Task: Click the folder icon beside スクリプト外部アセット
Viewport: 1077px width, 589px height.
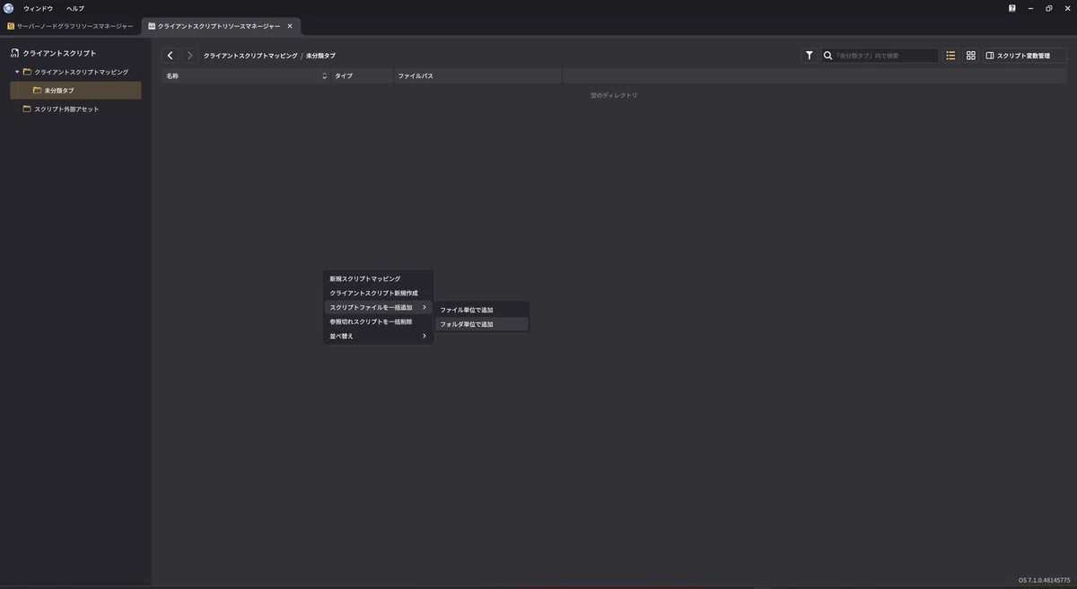Action: click(x=27, y=110)
